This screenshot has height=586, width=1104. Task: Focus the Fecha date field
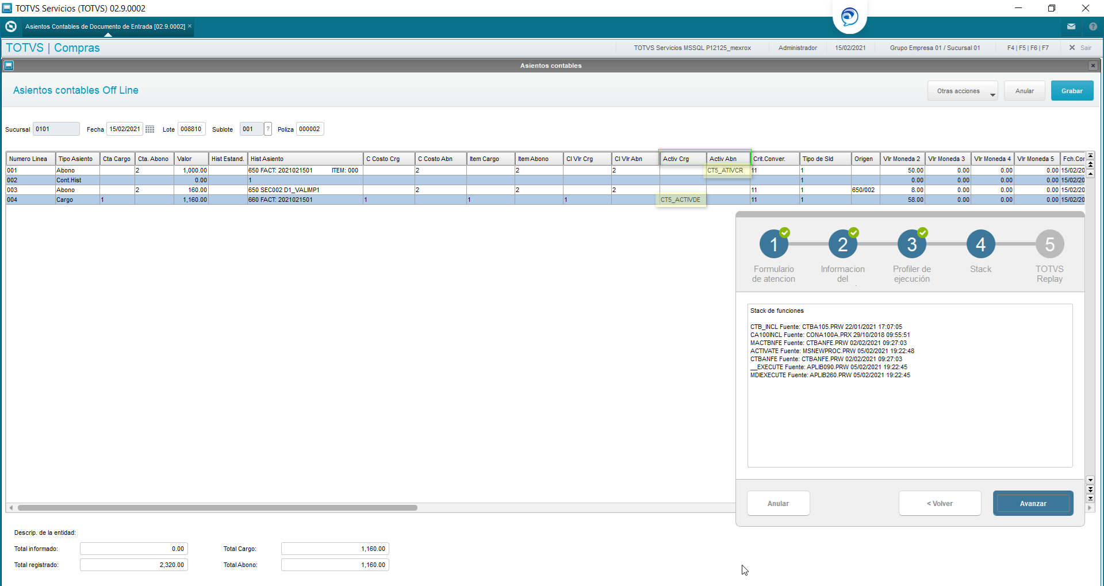click(x=125, y=129)
